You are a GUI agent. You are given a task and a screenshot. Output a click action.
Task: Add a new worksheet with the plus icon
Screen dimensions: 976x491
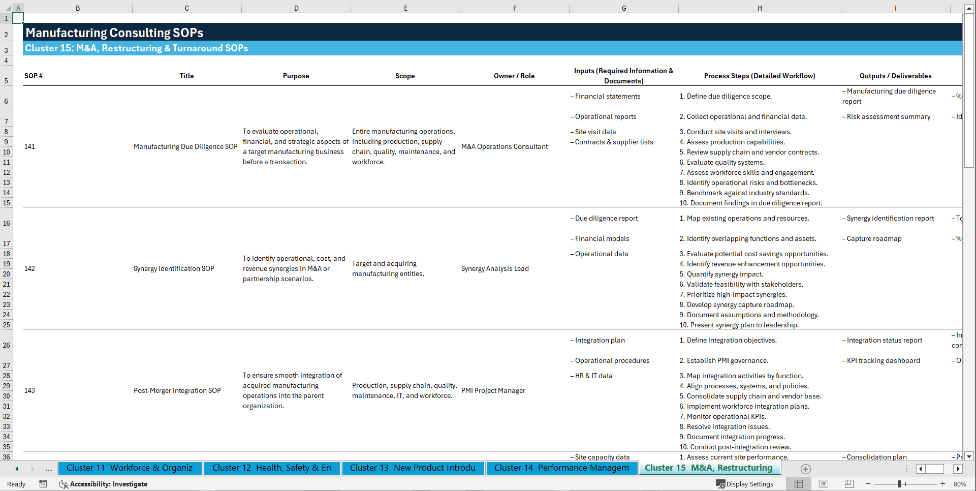tap(805, 469)
